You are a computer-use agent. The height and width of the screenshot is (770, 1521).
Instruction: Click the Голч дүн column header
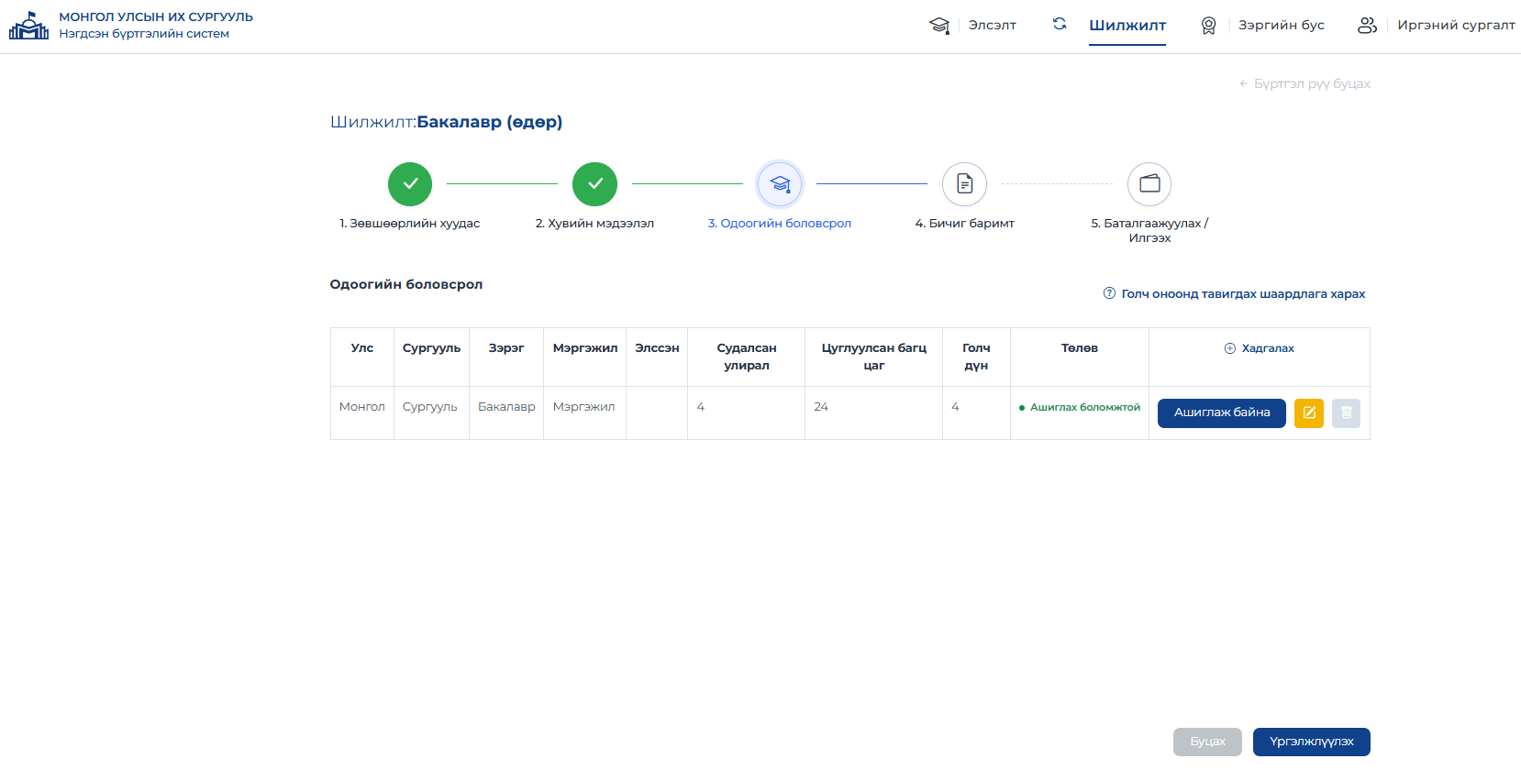click(976, 357)
